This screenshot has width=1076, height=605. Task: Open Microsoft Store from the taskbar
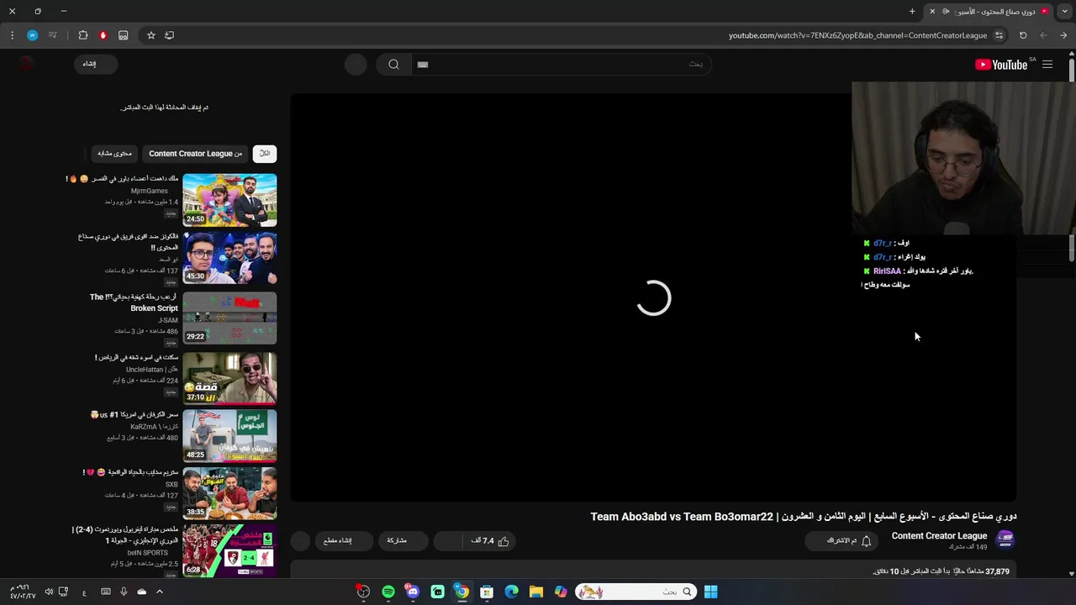[x=487, y=592]
